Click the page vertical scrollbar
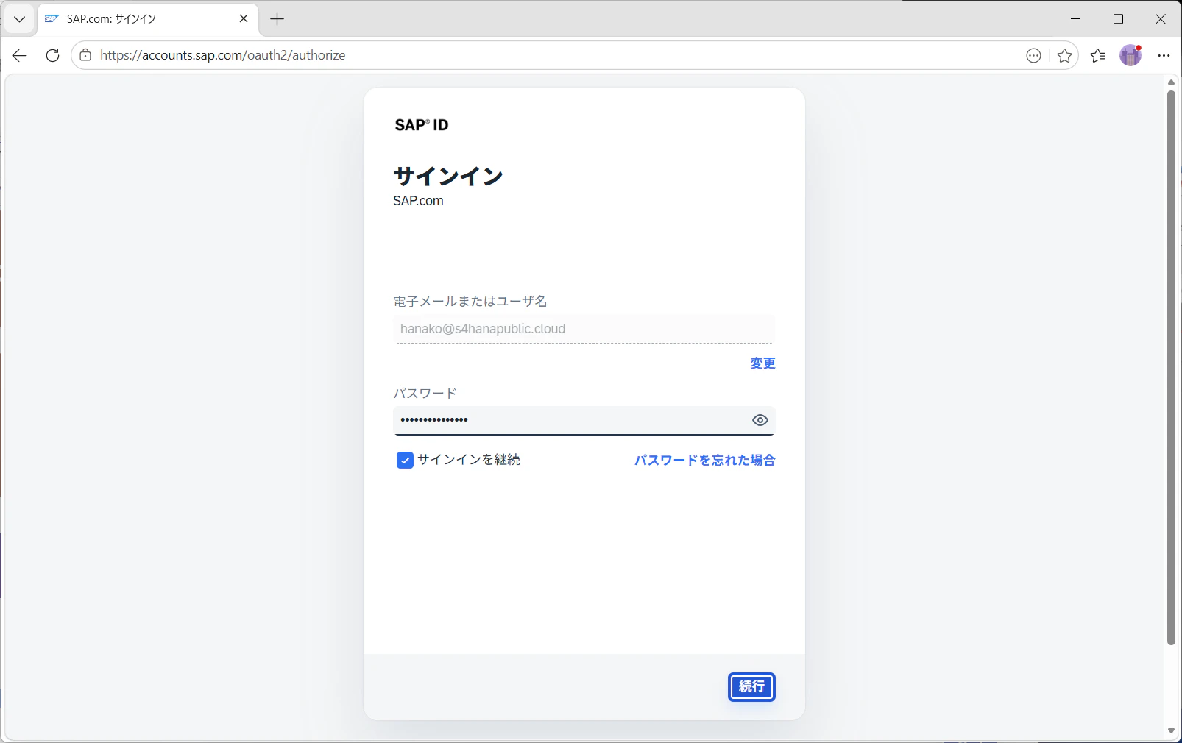The image size is (1182, 743). coord(1171,368)
